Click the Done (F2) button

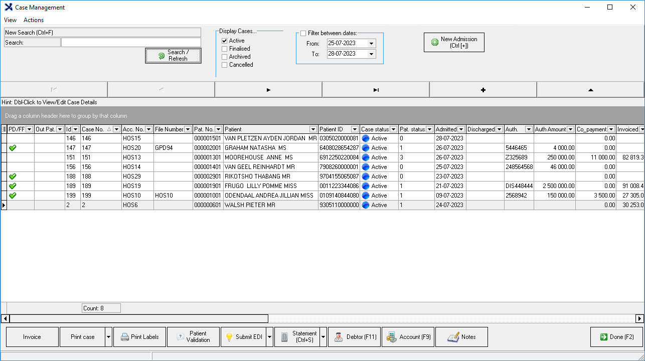pos(616,337)
